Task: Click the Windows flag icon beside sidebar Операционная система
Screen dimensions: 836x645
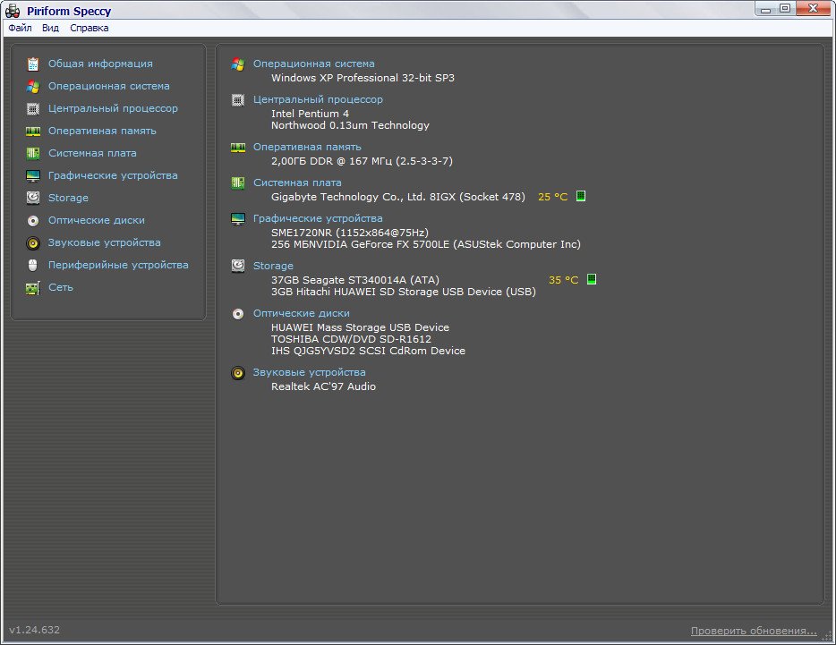Action: coord(33,87)
